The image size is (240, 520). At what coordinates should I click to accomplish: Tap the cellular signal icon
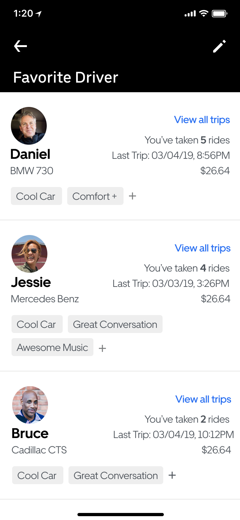click(190, 14)
